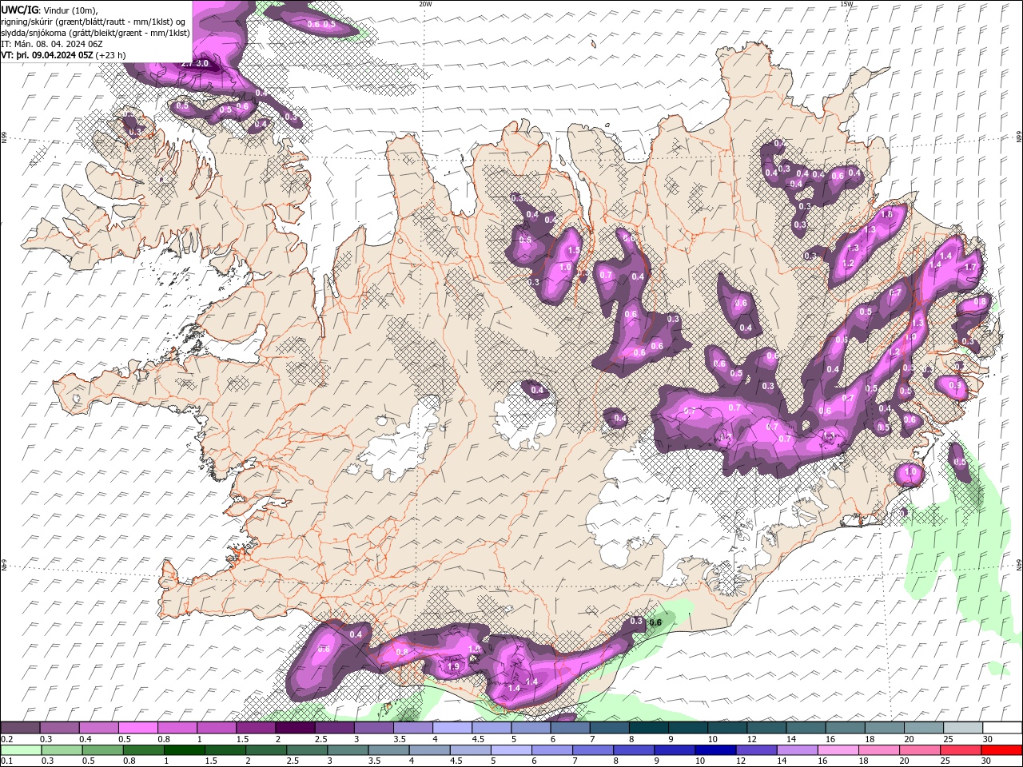Select upper legend swatch between 1 and 1.5
The image size is (1023, 767).
click(x=217, y=728)
